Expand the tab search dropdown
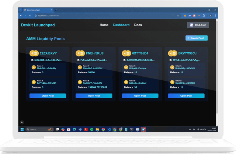 coord(21,10)
